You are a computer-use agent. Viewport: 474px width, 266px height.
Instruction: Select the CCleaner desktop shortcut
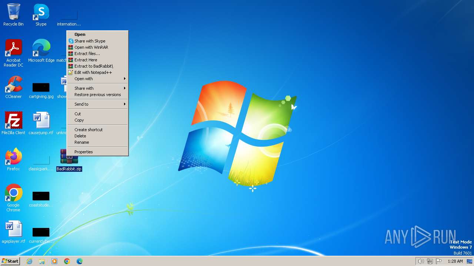click(13, 87)
